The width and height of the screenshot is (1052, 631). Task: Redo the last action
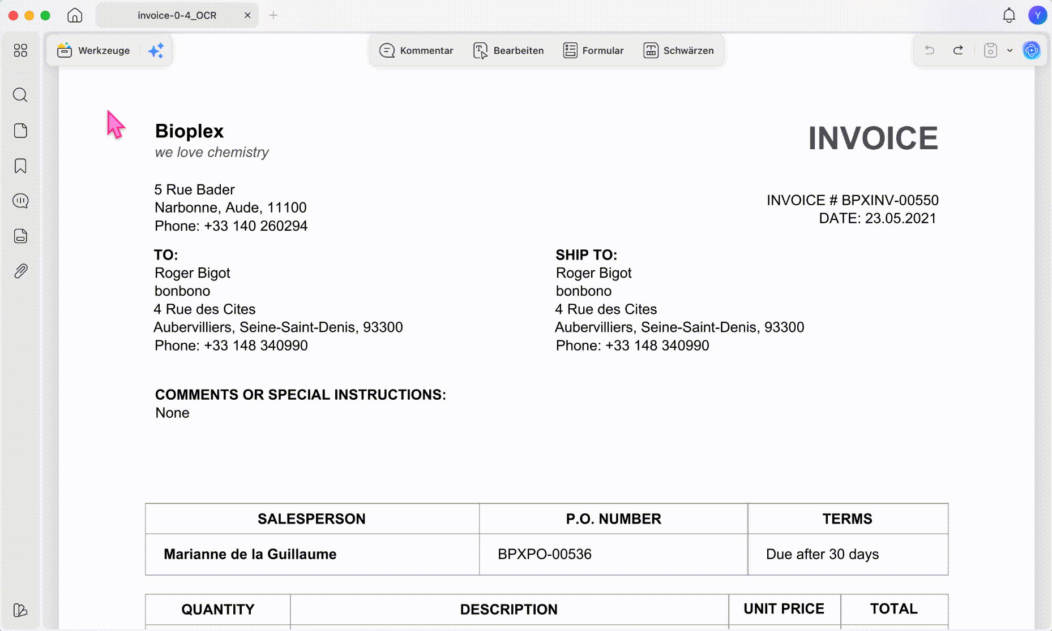click(958, 50)
